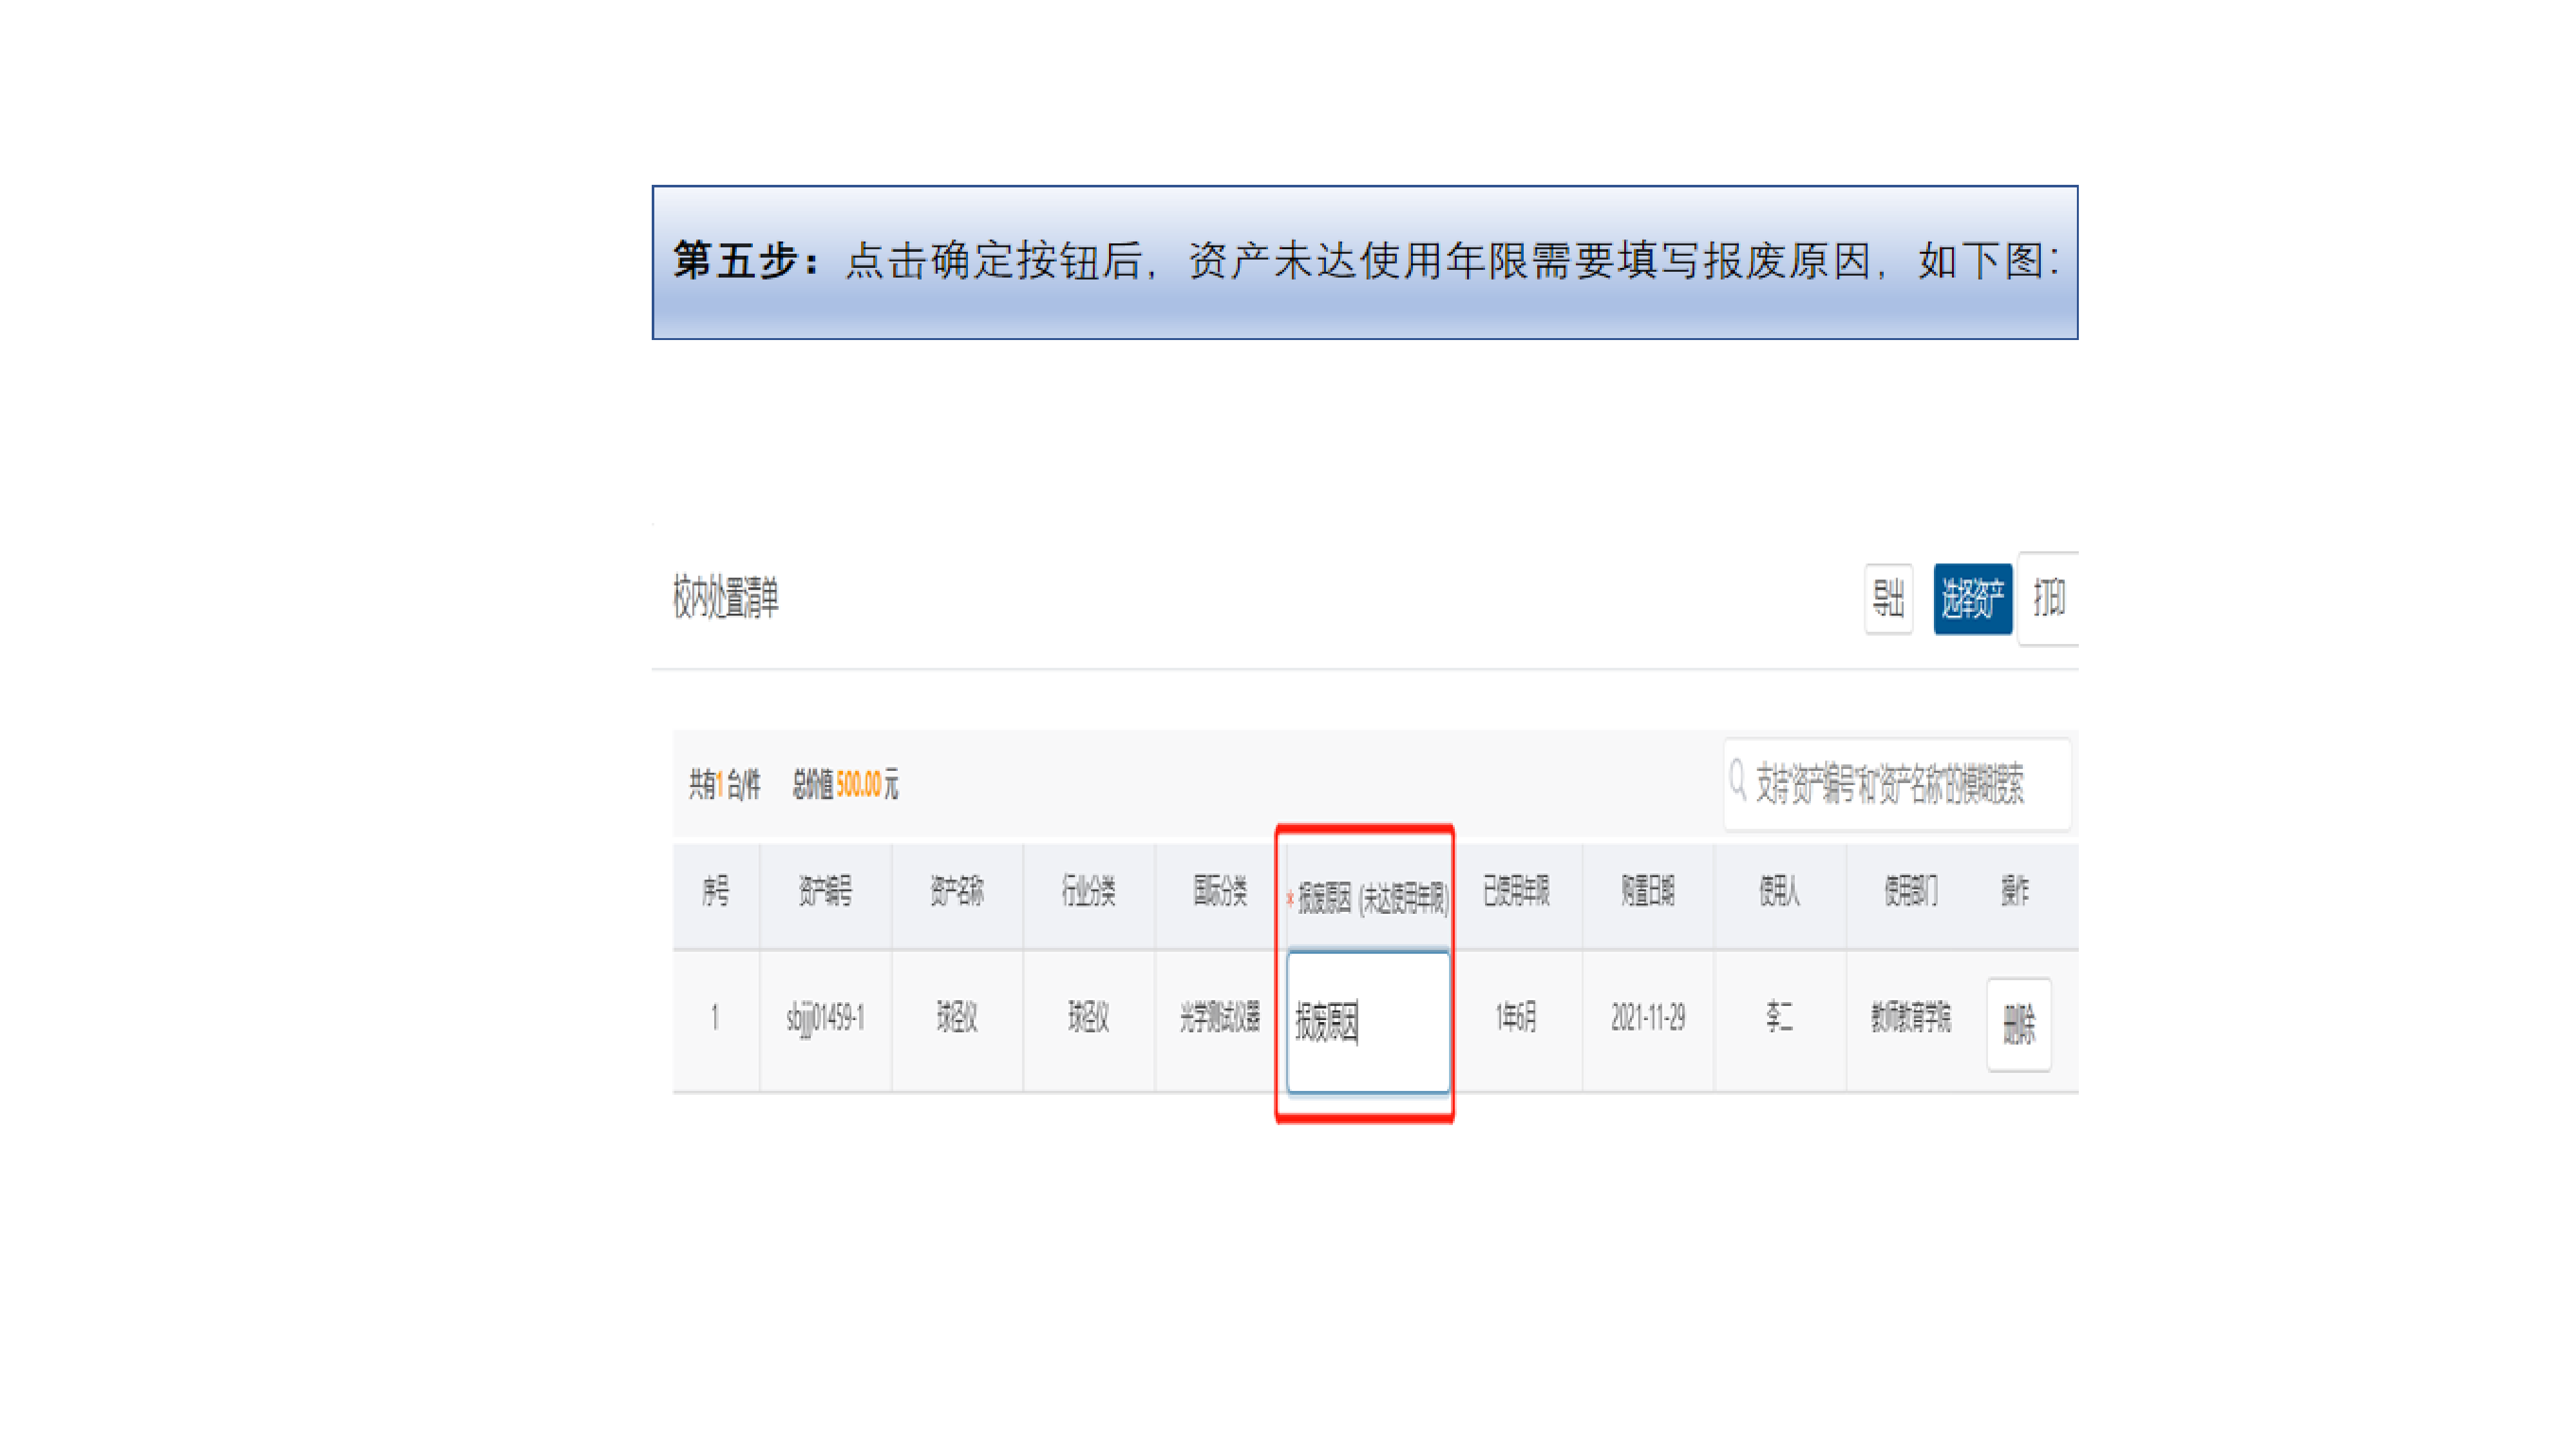The width and height of the screenshot is (2576, 1449).
Task: Click the 使用部门 column header
Action: pyautogui.click(x=1910, y=890)
